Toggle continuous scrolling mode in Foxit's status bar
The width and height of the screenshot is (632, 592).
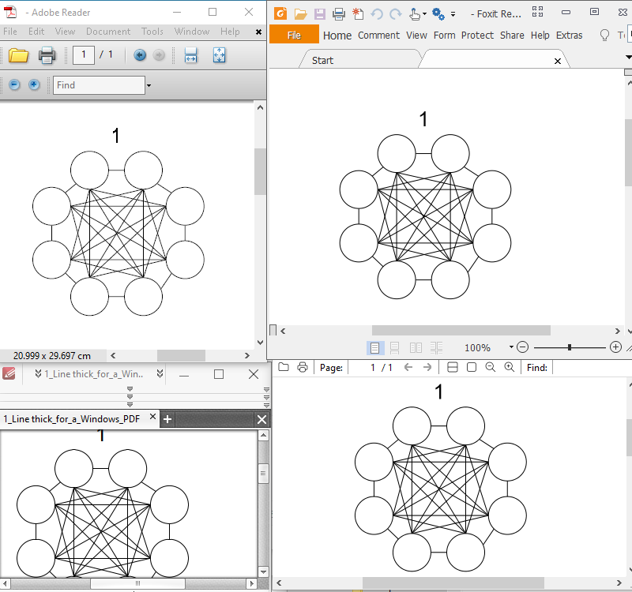(393, 347)
